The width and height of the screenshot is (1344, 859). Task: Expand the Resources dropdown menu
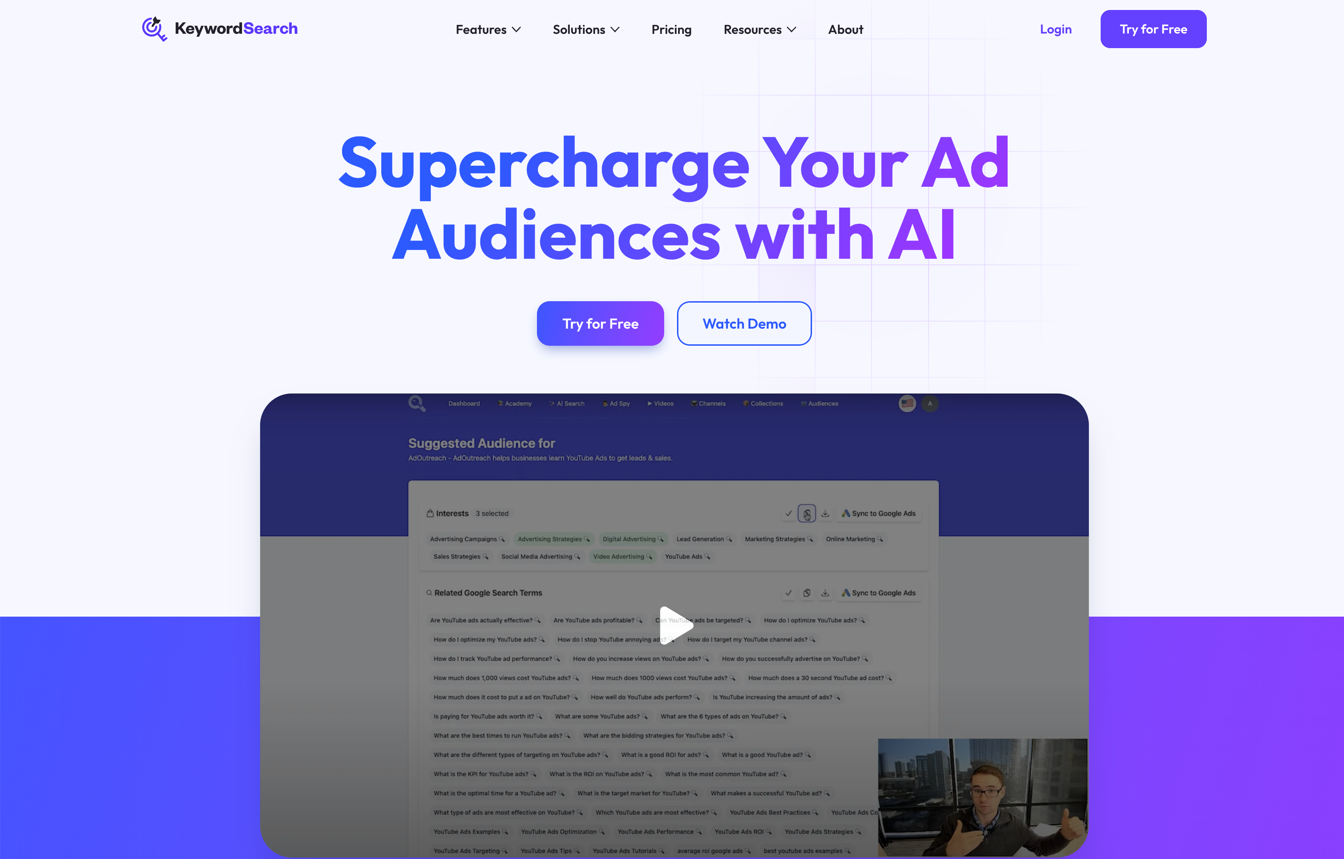point(760,29)
